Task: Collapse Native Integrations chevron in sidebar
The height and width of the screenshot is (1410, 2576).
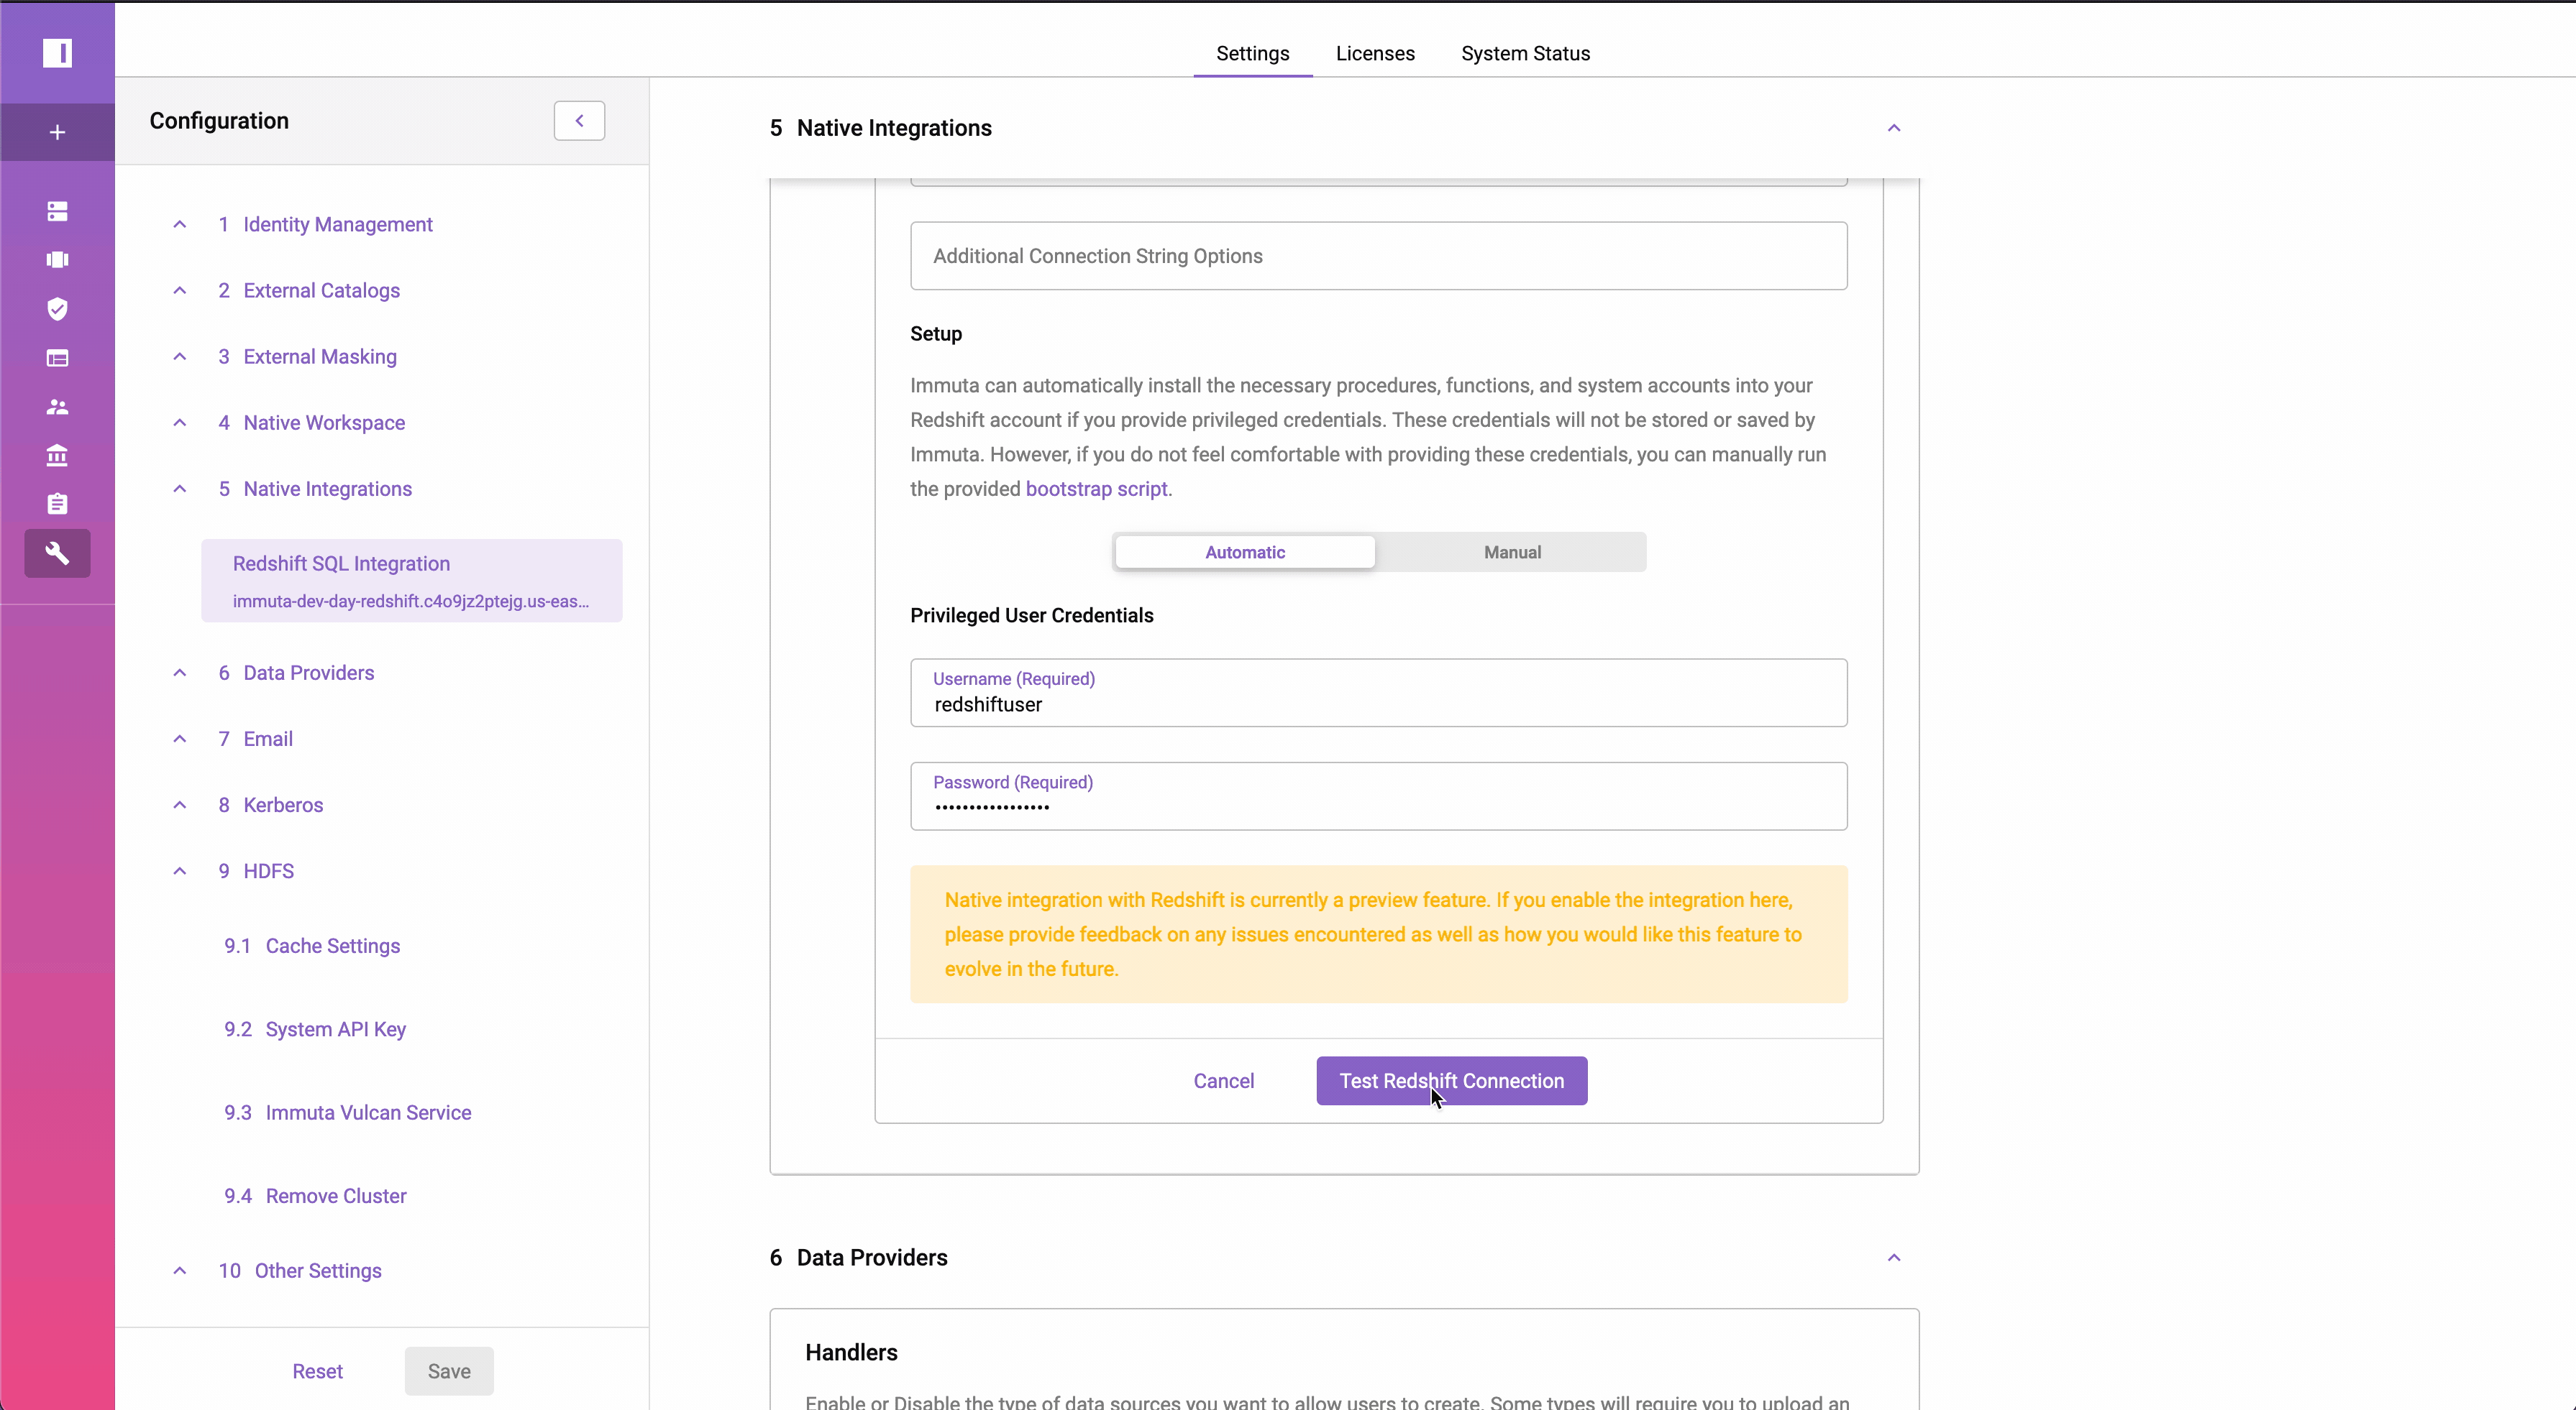Action: point(179,489)
